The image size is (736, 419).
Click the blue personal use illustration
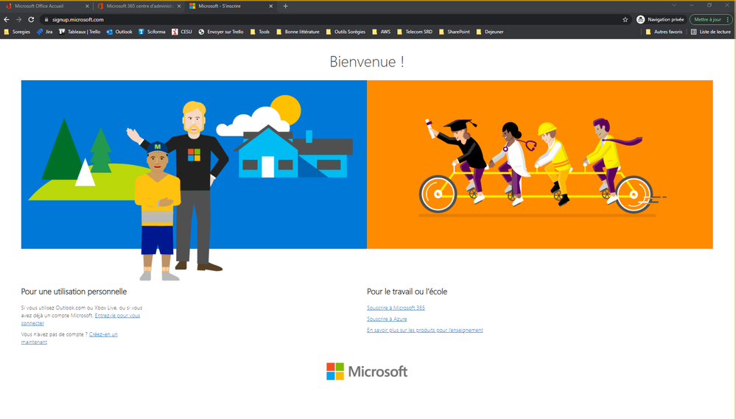194,164
